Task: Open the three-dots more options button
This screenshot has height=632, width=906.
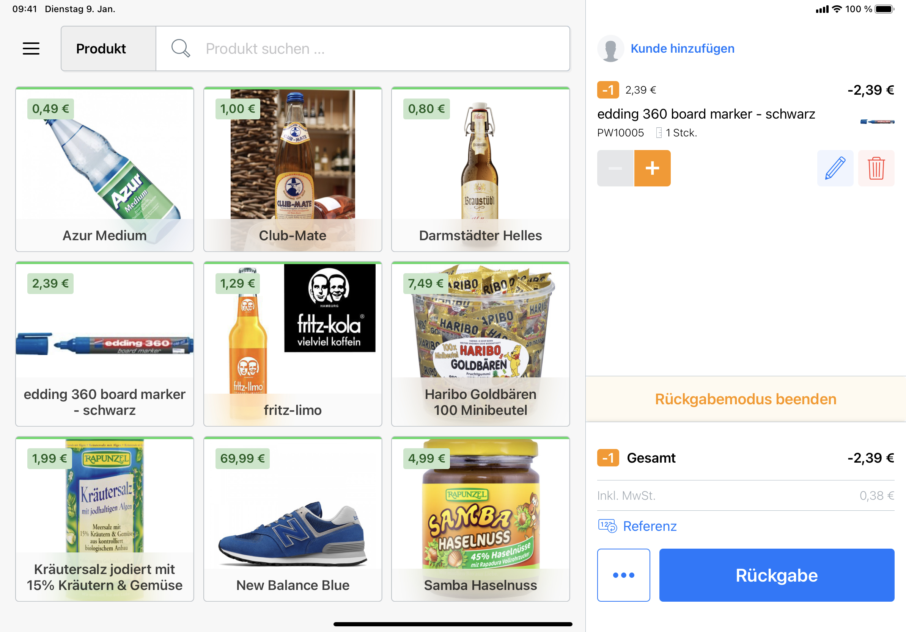Action: (623, 575)
